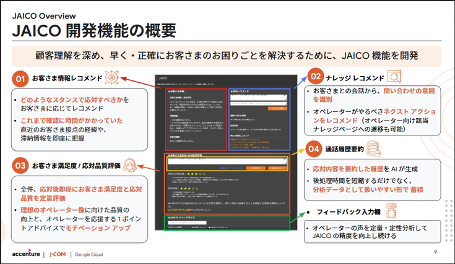Click the headset operator icon beside 応対品質評価
Screen dimensions: 455x264
tap(129, 166)
